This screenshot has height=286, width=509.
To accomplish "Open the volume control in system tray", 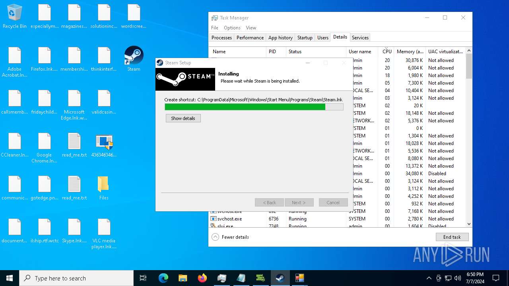I will 458,278.
